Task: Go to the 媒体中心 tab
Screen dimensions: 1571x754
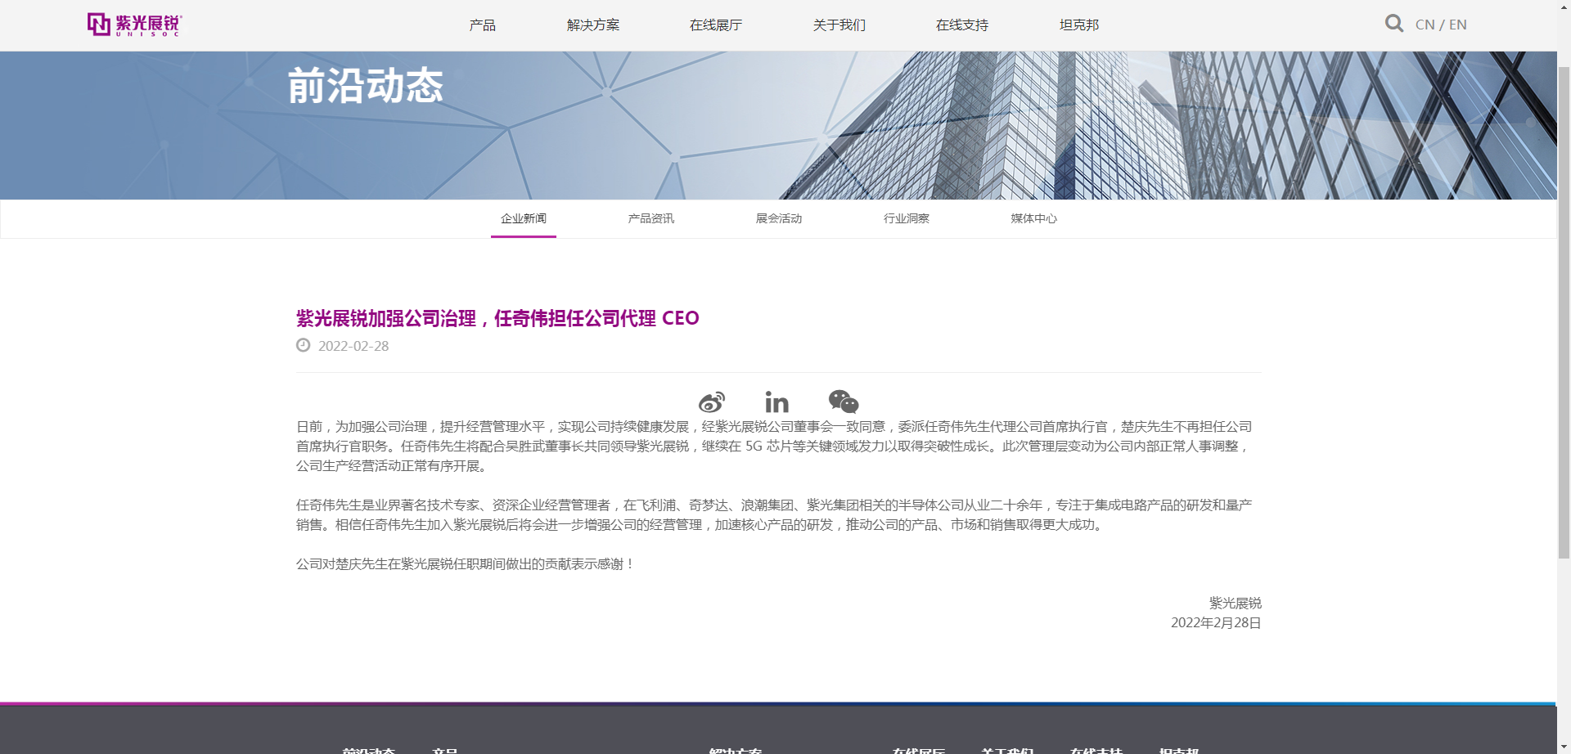Action: [1033, 218]
